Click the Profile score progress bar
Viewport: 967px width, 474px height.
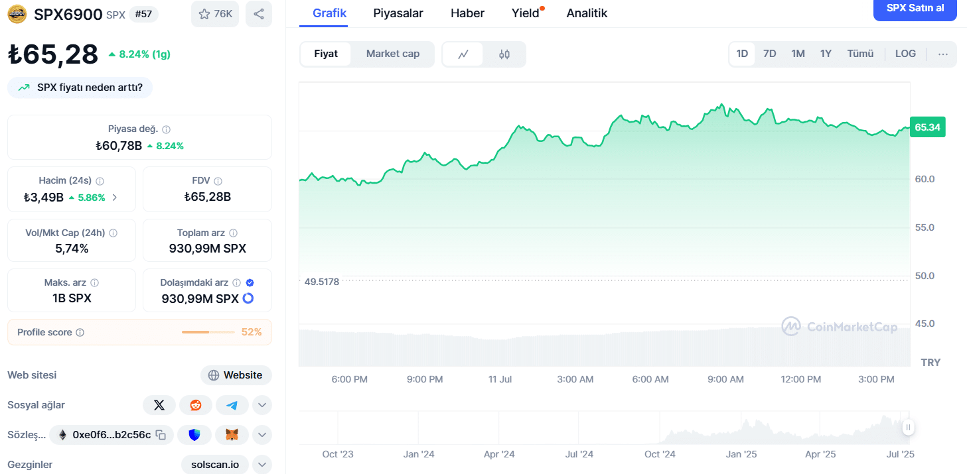[x=208, y=332]
